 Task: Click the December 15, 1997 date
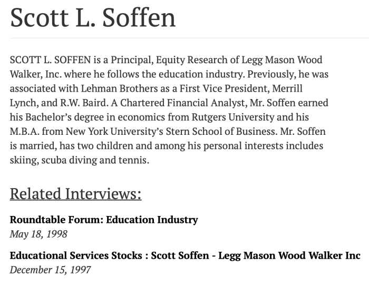(x=50, y=270)
